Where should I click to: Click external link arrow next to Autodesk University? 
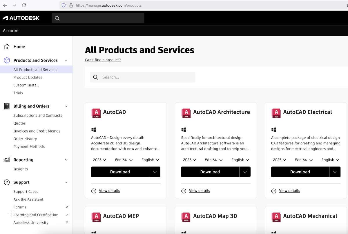67,222
